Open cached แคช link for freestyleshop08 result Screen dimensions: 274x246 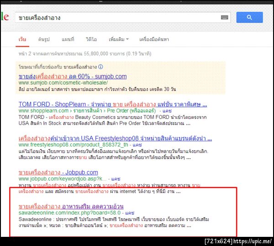coord(137,145)
